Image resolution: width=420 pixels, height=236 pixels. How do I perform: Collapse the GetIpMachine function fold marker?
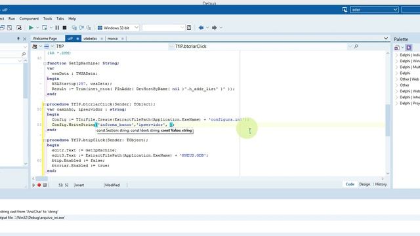click(45, 64)
